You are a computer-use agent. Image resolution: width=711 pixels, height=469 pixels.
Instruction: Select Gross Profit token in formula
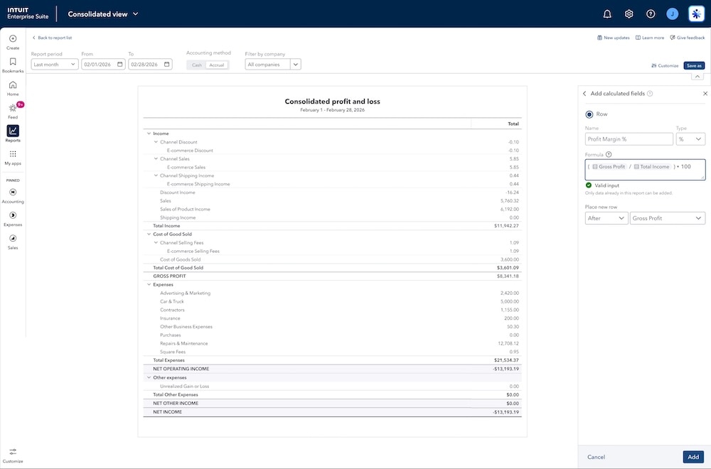[x=609, y=167]
